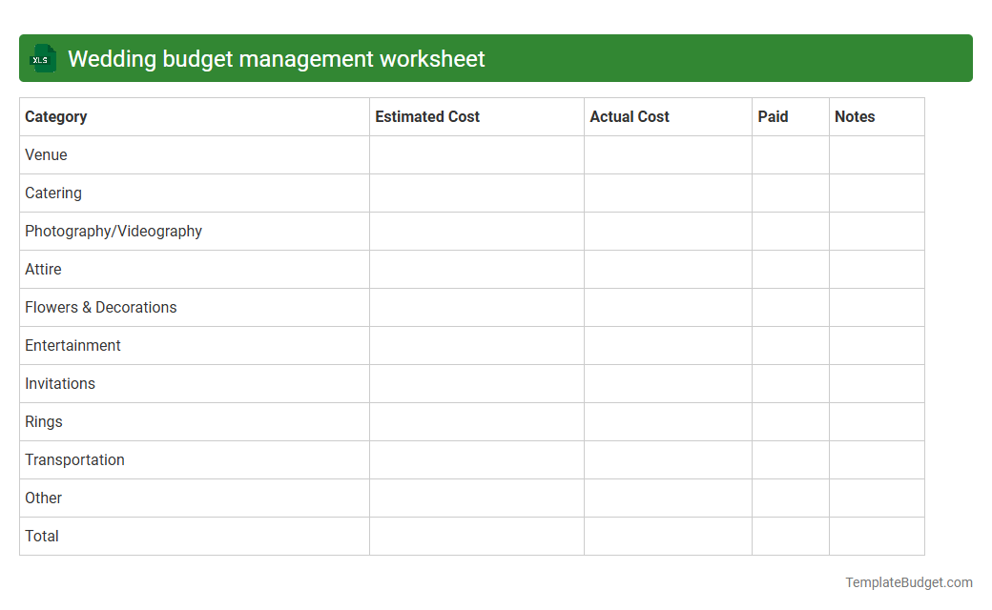Viewport: 992px width, 610px height.
Task: Select the Entertainment row label
Action: tap(72, 345)
